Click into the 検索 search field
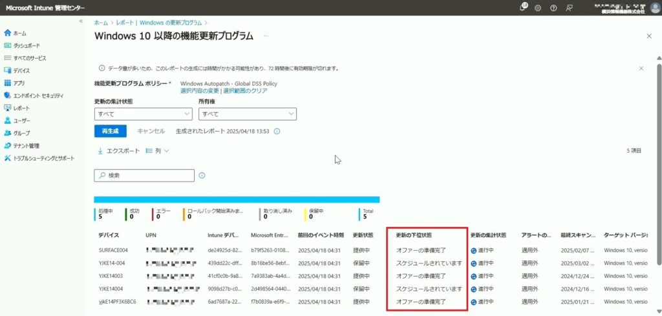 click(144, 175)
